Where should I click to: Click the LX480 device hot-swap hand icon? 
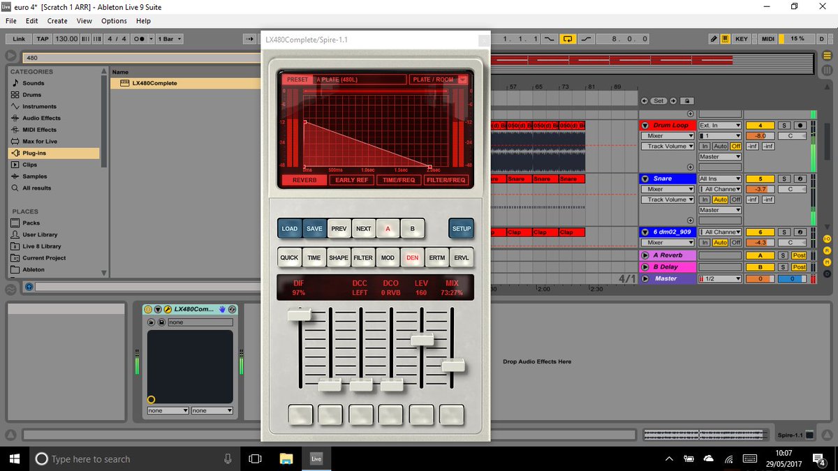[222, 309]
